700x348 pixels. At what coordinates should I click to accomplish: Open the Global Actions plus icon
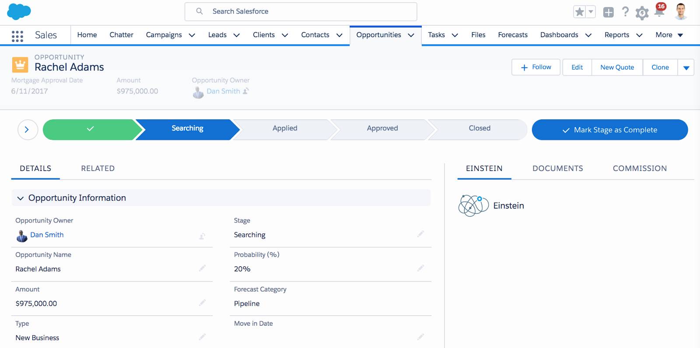608,12
